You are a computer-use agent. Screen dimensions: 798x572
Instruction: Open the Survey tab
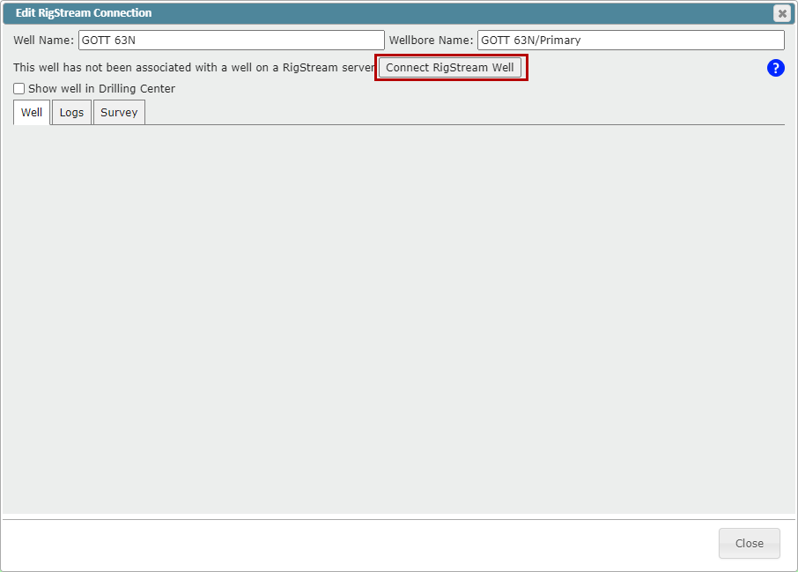[119, 113]
